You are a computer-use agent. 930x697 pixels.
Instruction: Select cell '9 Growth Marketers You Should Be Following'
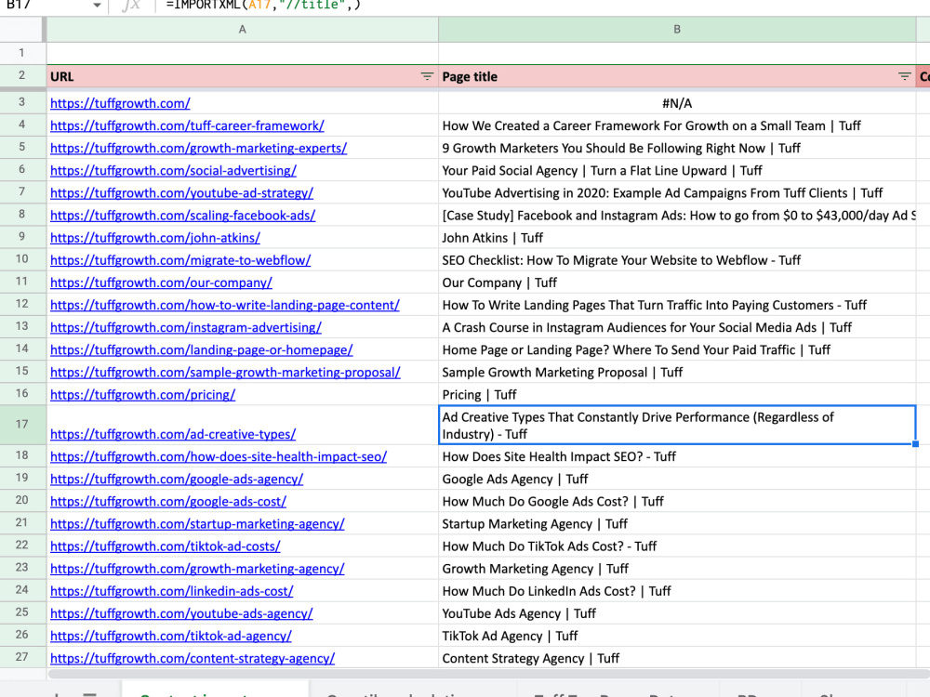click(x=677, y=148)
